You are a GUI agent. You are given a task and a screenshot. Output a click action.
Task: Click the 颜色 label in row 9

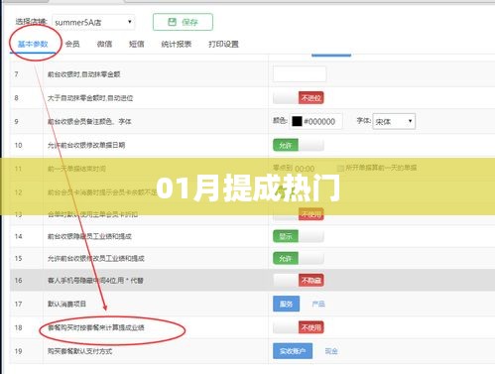coord(280,121)
